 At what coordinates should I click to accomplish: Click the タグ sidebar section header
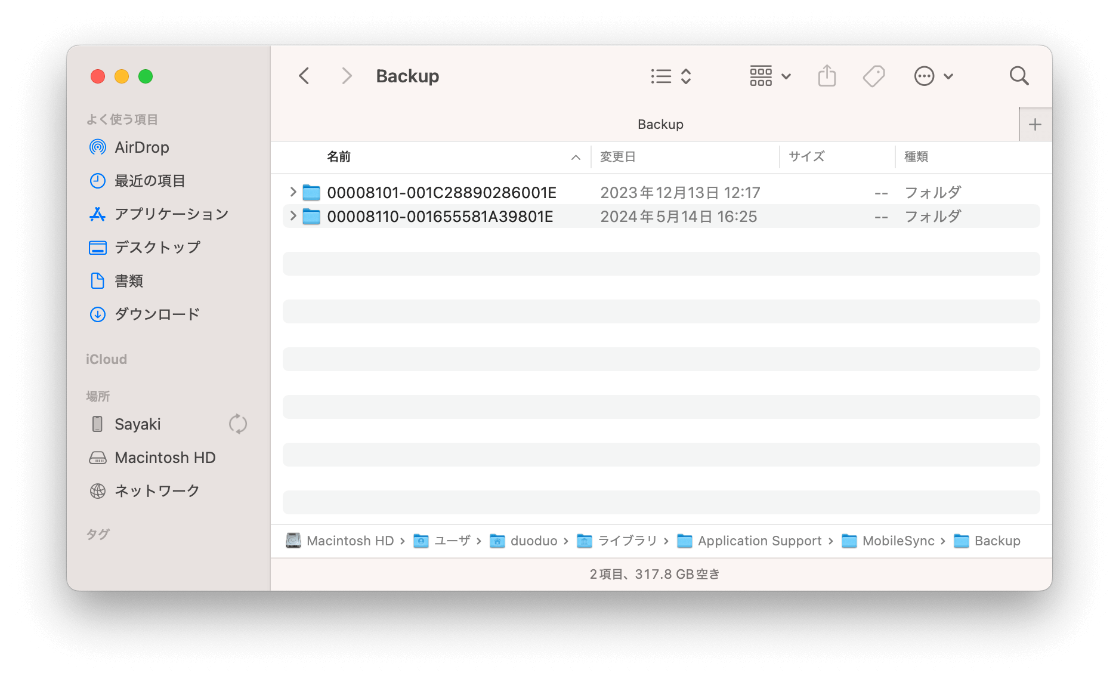point(98,534)
